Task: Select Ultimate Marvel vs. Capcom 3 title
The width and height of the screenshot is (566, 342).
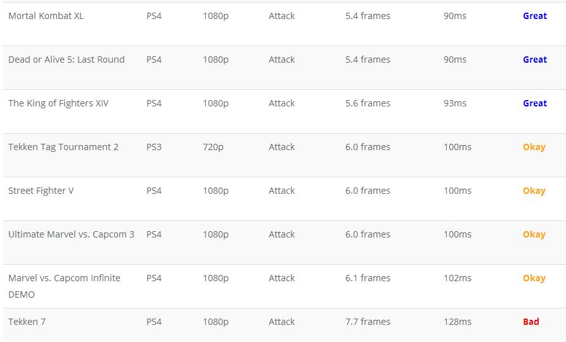Action: click(71, 234)
